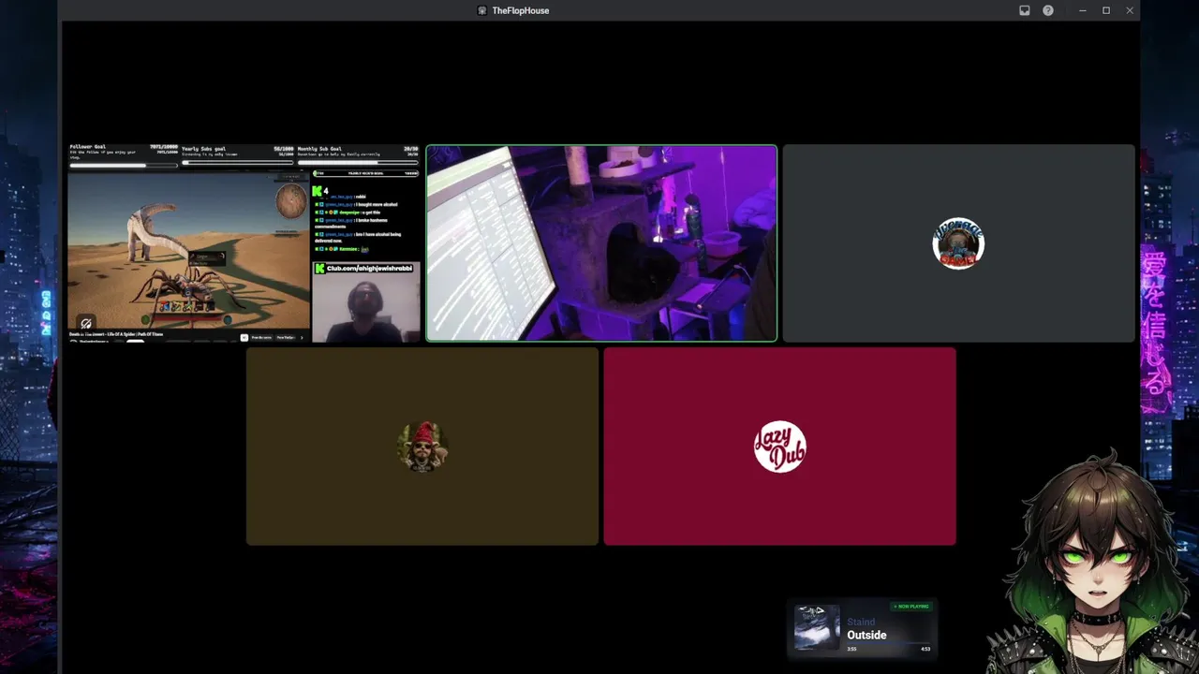Click the Staind album art thumbnail

(x=817, y=627)
